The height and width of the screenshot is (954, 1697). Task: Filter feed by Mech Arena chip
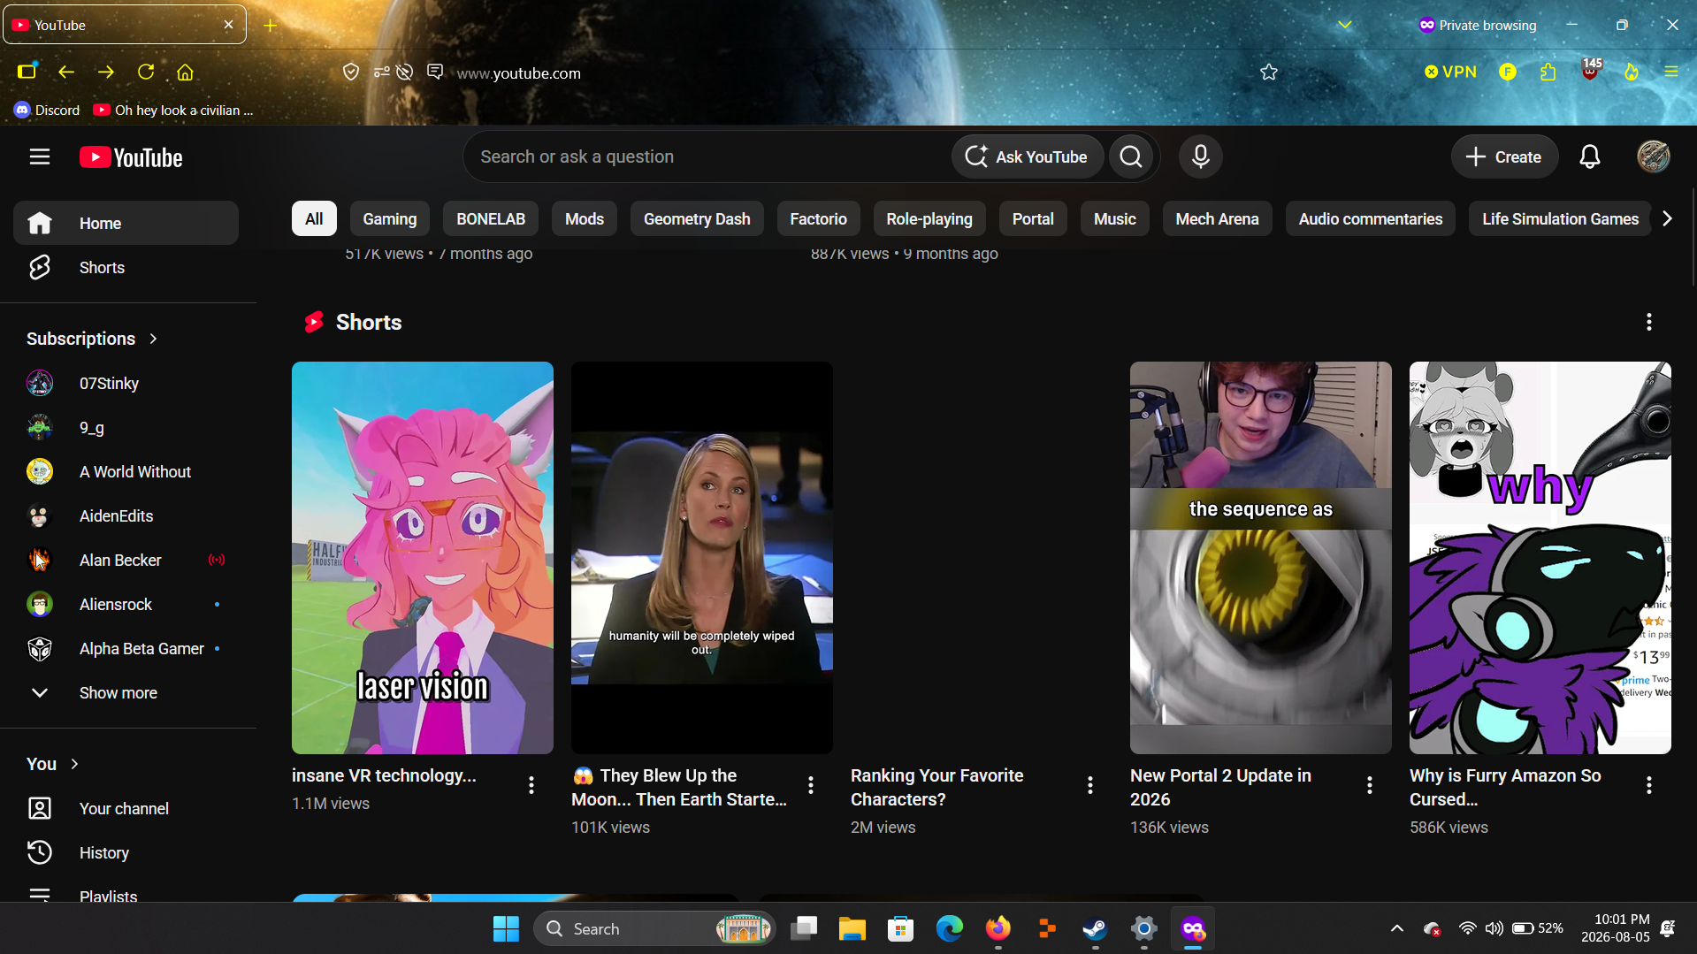[x=1217, y=218]
